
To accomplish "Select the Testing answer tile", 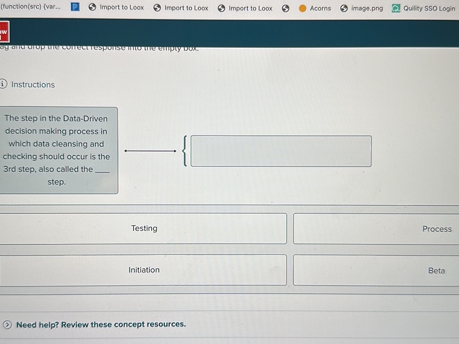I will coord(144,228).
